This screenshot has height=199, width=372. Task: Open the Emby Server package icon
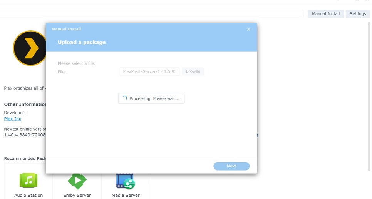[77, 181]
